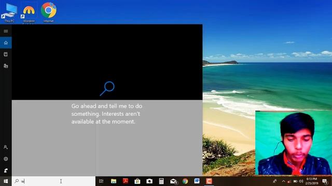
Task: Launch Google Chrome from the taskbar
Action: coord(185,181)
